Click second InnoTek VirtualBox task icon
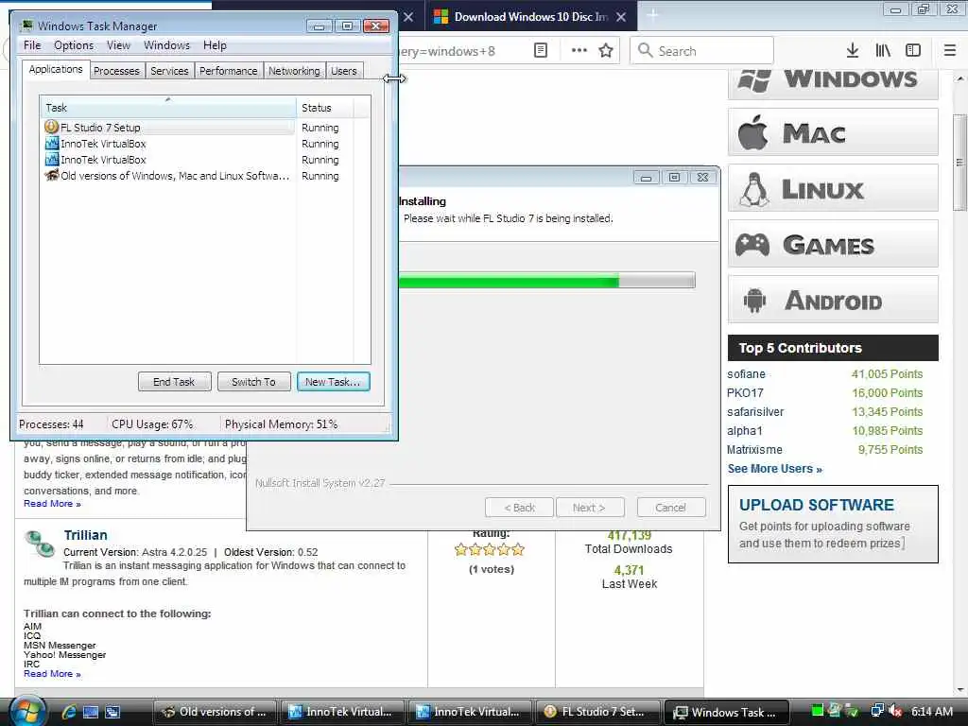The image size is (968, 726). pos(52,159)
